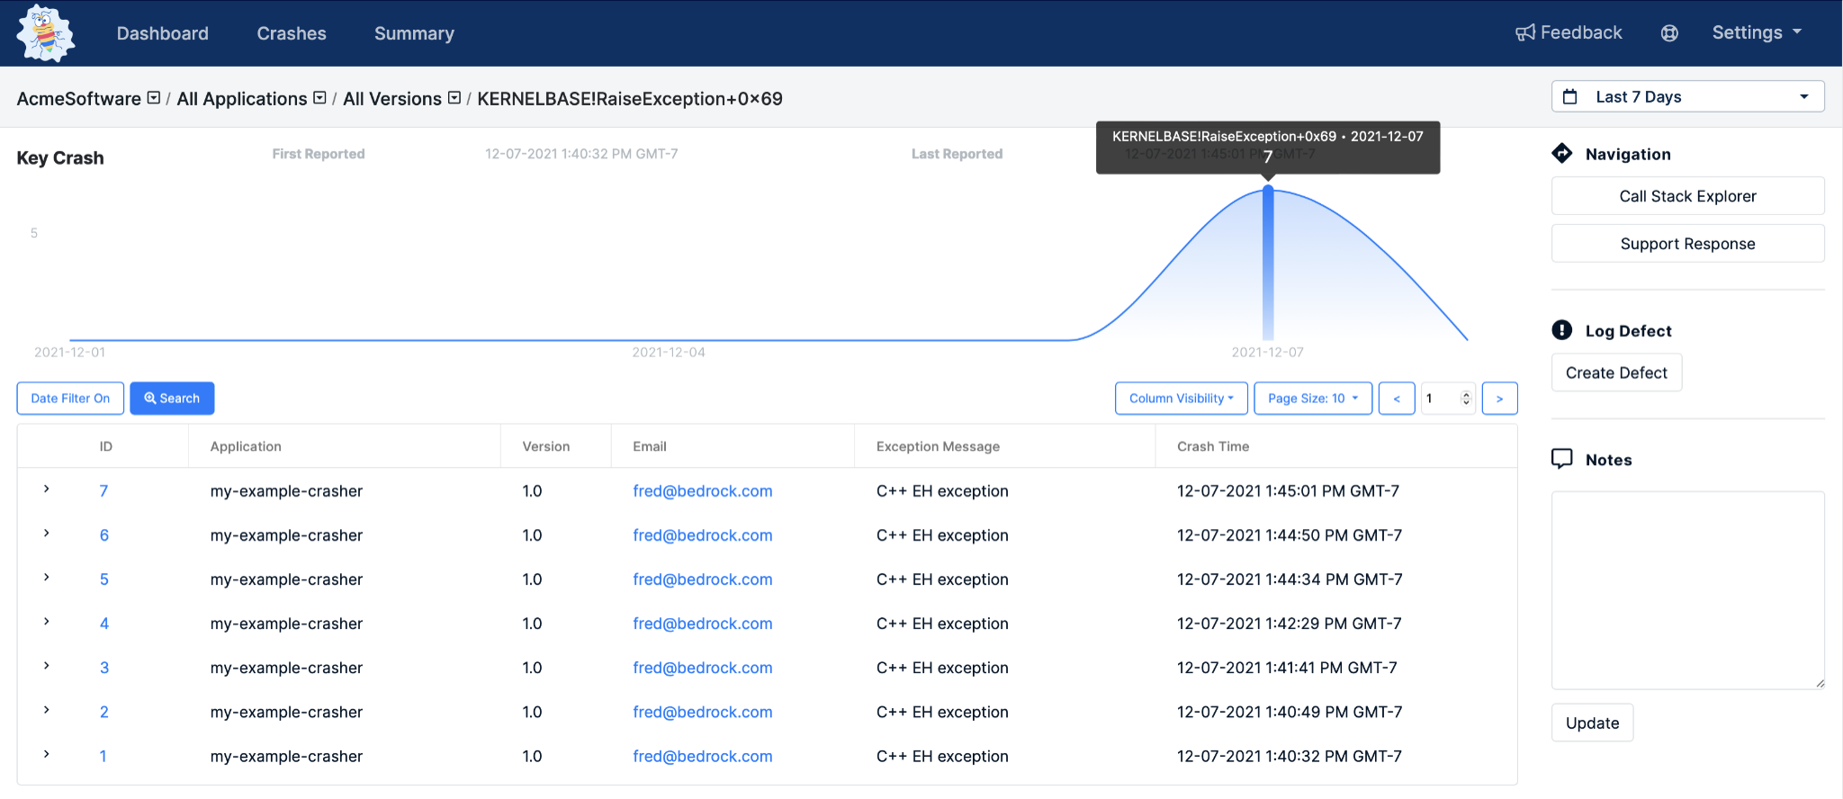1843x799 pixels.
Task: Open crash ID 3 link
Action: [104, 667]
